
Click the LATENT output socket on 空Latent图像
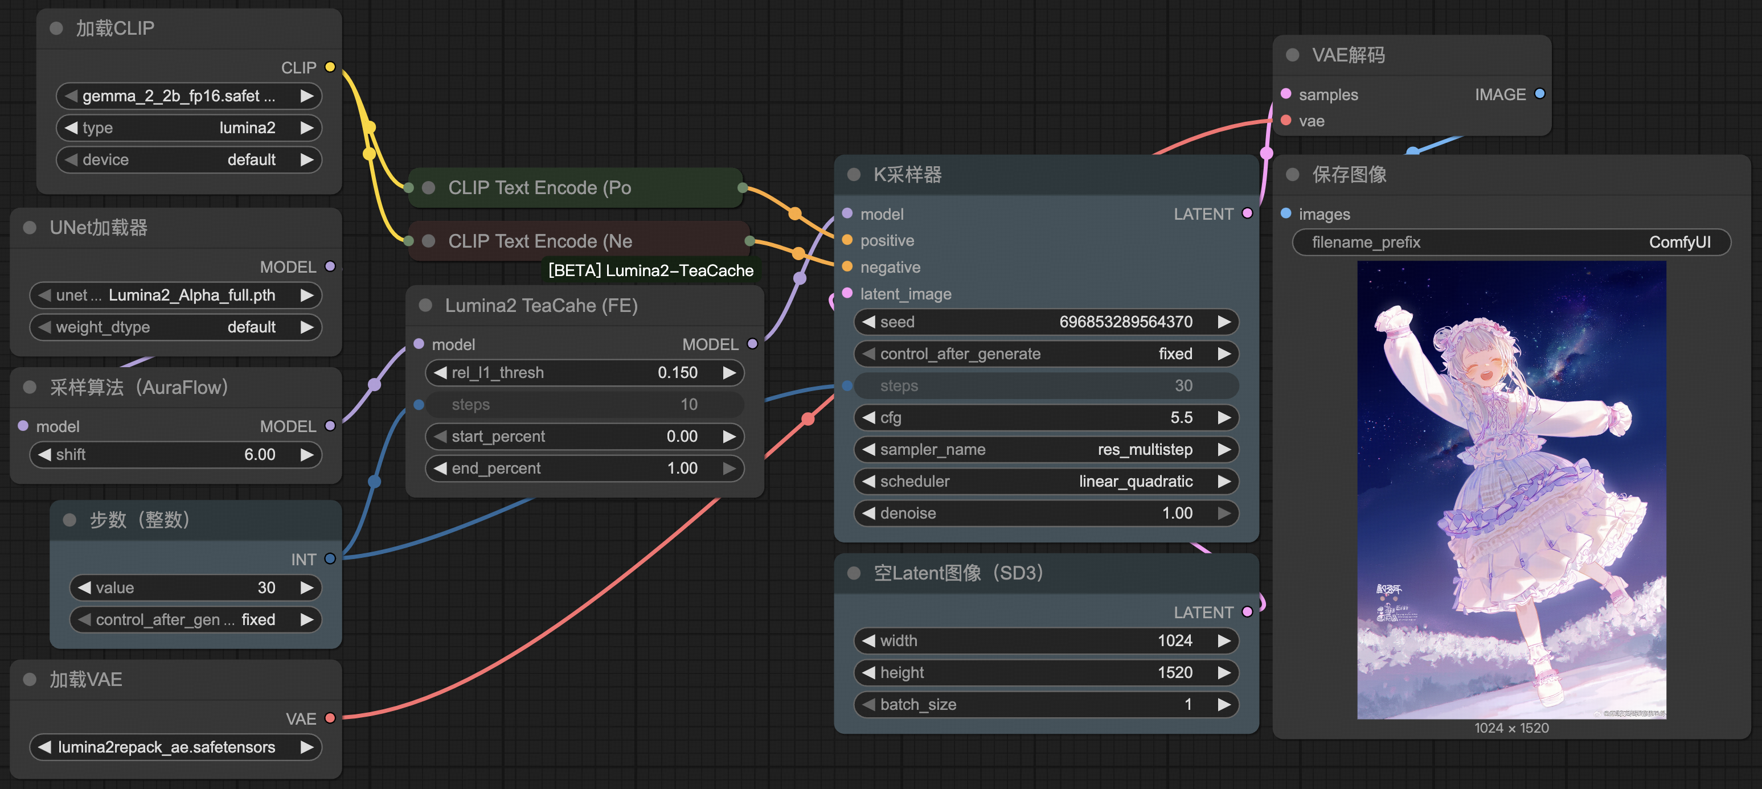click(x=1247, y=612)
